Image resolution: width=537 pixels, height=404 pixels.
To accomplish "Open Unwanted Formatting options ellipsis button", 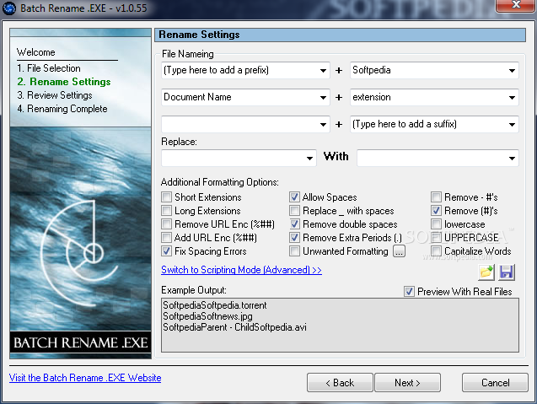I will [399, 251].
